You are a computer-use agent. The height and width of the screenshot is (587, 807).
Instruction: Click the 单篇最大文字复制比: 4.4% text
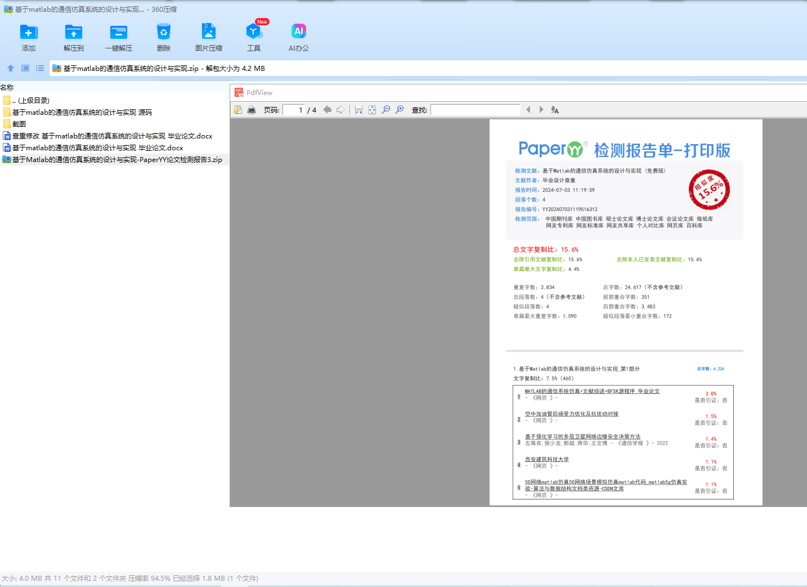pos(546,269)
